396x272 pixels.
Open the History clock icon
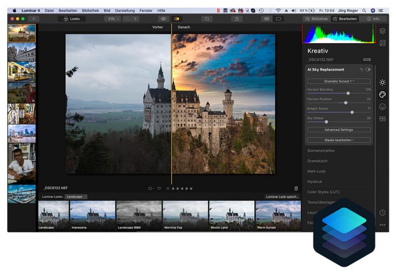382,213
